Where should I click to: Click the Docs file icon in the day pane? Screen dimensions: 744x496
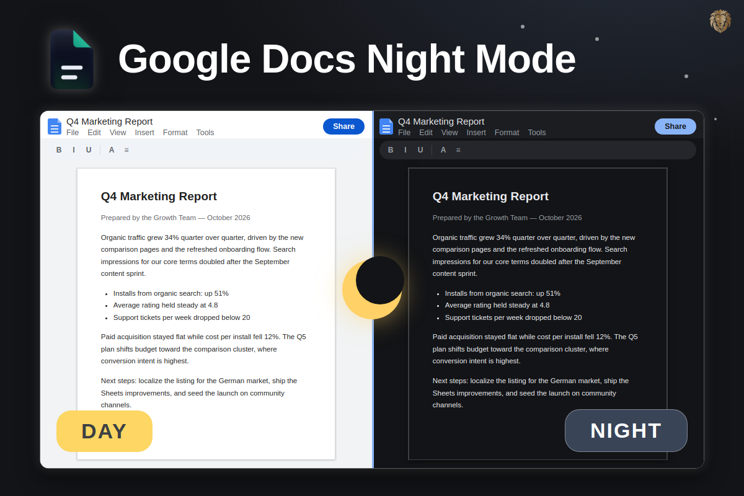pos(55,126)
